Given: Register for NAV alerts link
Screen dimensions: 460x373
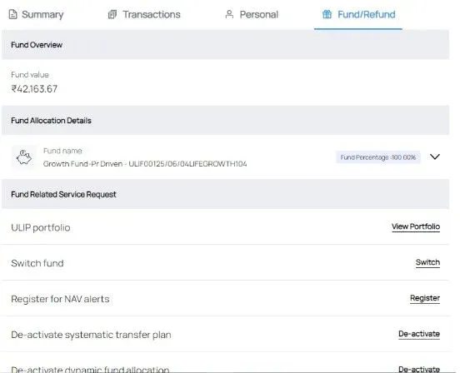Looking at the screenshot, I should [425, 298].
